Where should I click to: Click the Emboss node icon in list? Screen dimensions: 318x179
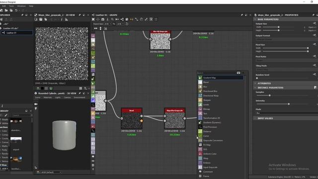[200, 163]
